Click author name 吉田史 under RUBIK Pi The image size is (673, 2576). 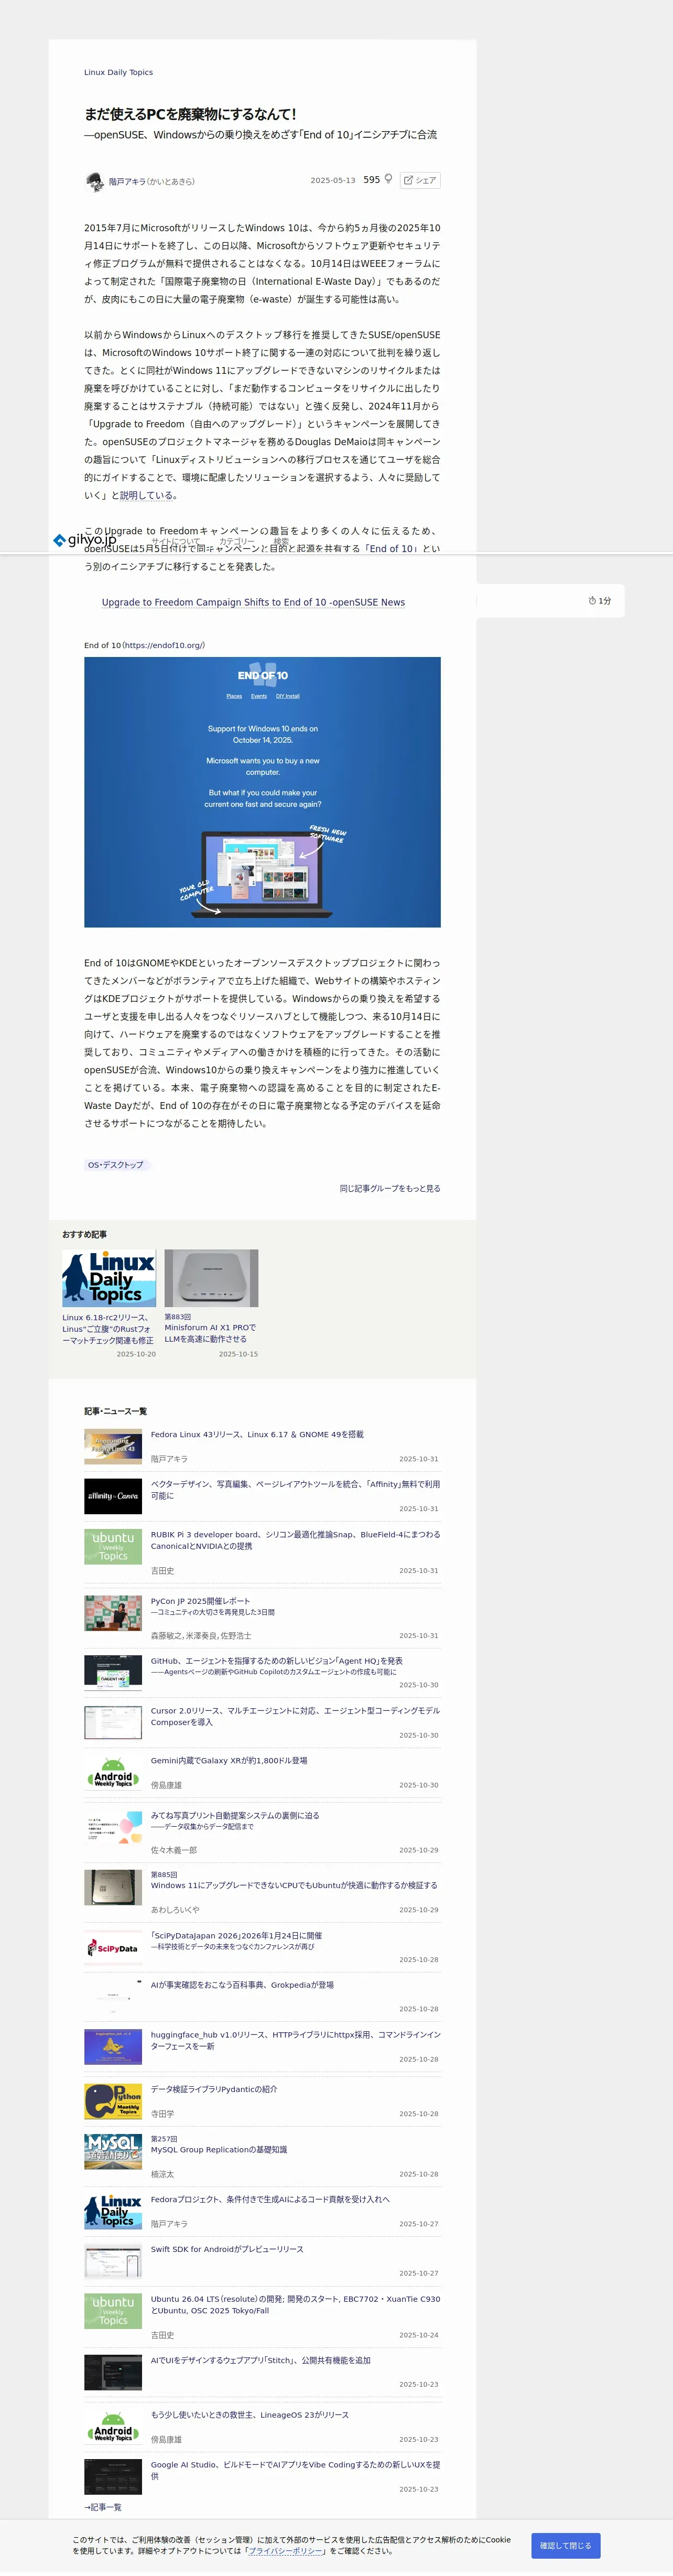162,1571
